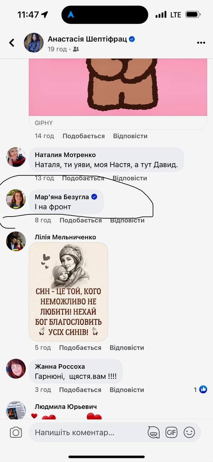Viewport: 213px width, 462px height.
Task: Open the GIPHY bear GIF
Action: 118,87
